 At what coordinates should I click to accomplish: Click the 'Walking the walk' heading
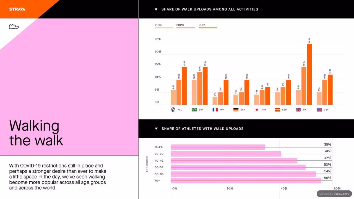click(36, 133)
